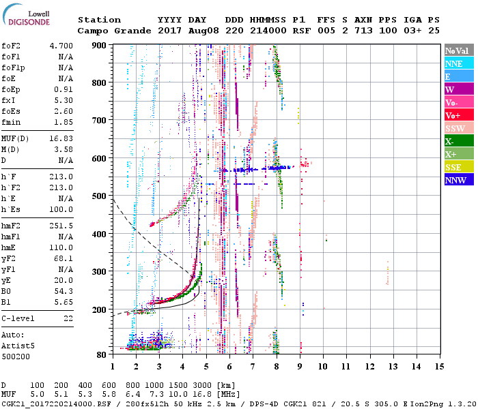This screenshot has width=478, height=409.
Task: Click the C-level value 22
Action: click(x=68, y=318)
